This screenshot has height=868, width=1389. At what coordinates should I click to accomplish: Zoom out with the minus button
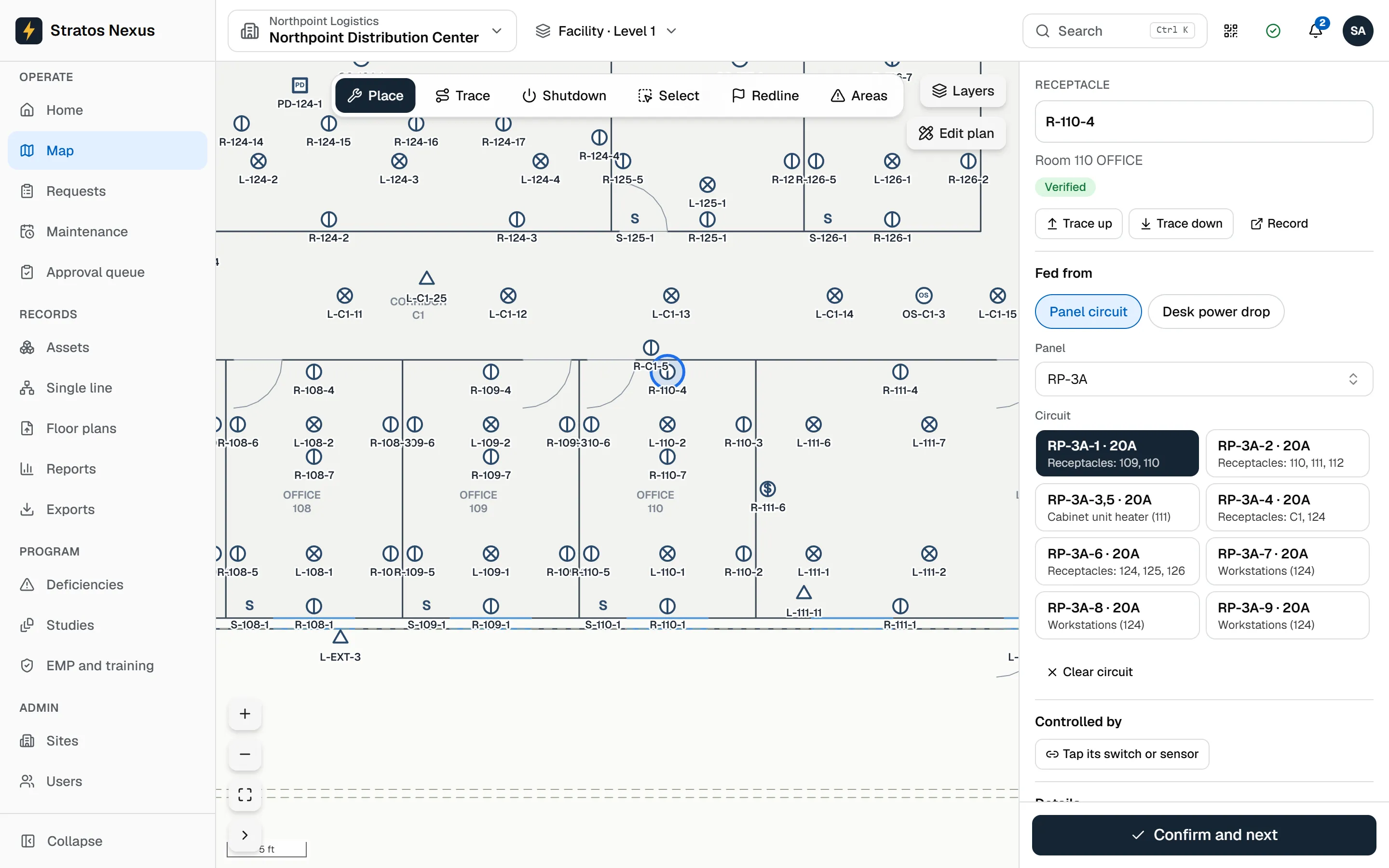pyautogui.click(x=245, y=754)
